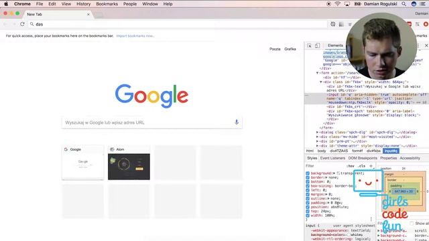The height and width of the screenshot is (241, 429).
Task: Disable the background style checkbox
Action: tap(308, 173)
